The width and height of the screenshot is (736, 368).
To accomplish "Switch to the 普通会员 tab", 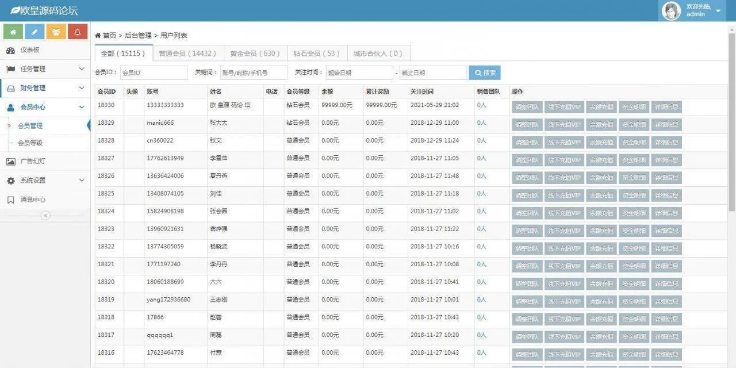I will (x=187, y=53).
